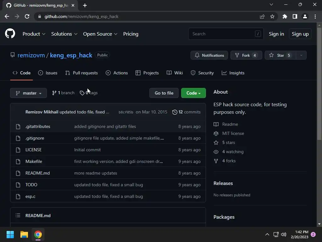
Task: Select the Code tab
Action: point(22,73)
